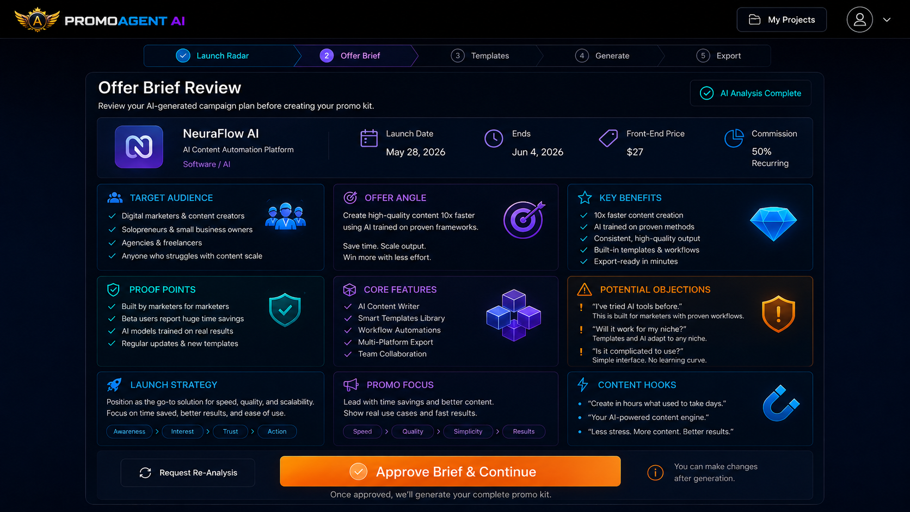Click the Ends clock icon
Image resolution: width=910 pixels, height=512 pixels.
click(x=494, y=138)
